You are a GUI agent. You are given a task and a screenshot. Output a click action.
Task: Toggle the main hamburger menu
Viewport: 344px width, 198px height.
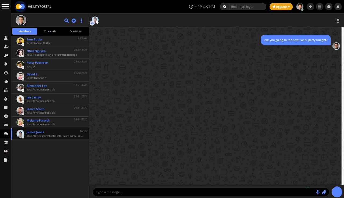[5, 7]
